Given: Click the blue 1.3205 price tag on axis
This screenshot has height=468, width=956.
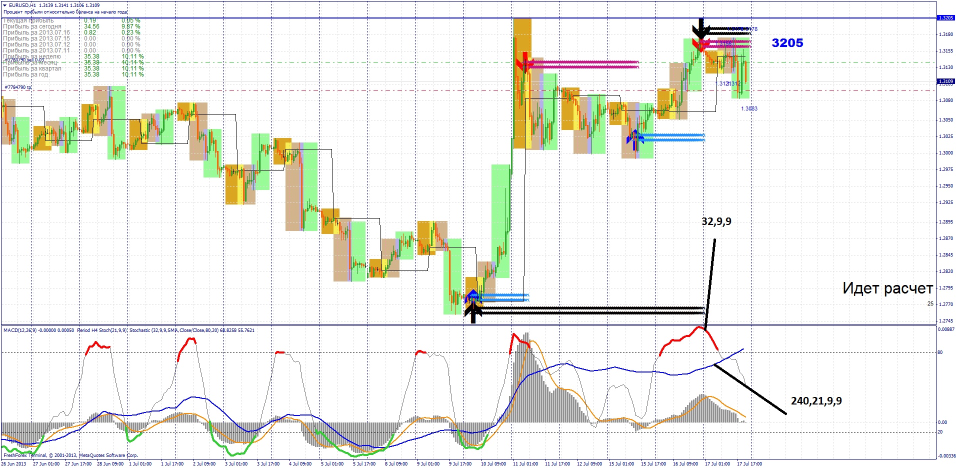Looking at the screenshot, I should 945,18.
